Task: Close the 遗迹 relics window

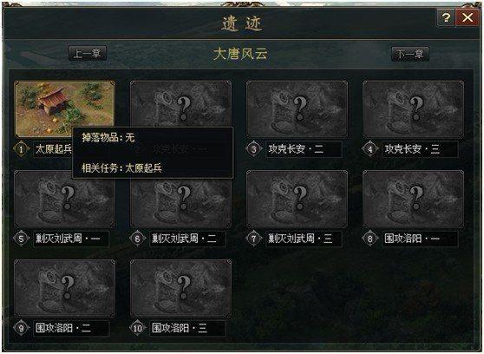Action: point(468,17)
